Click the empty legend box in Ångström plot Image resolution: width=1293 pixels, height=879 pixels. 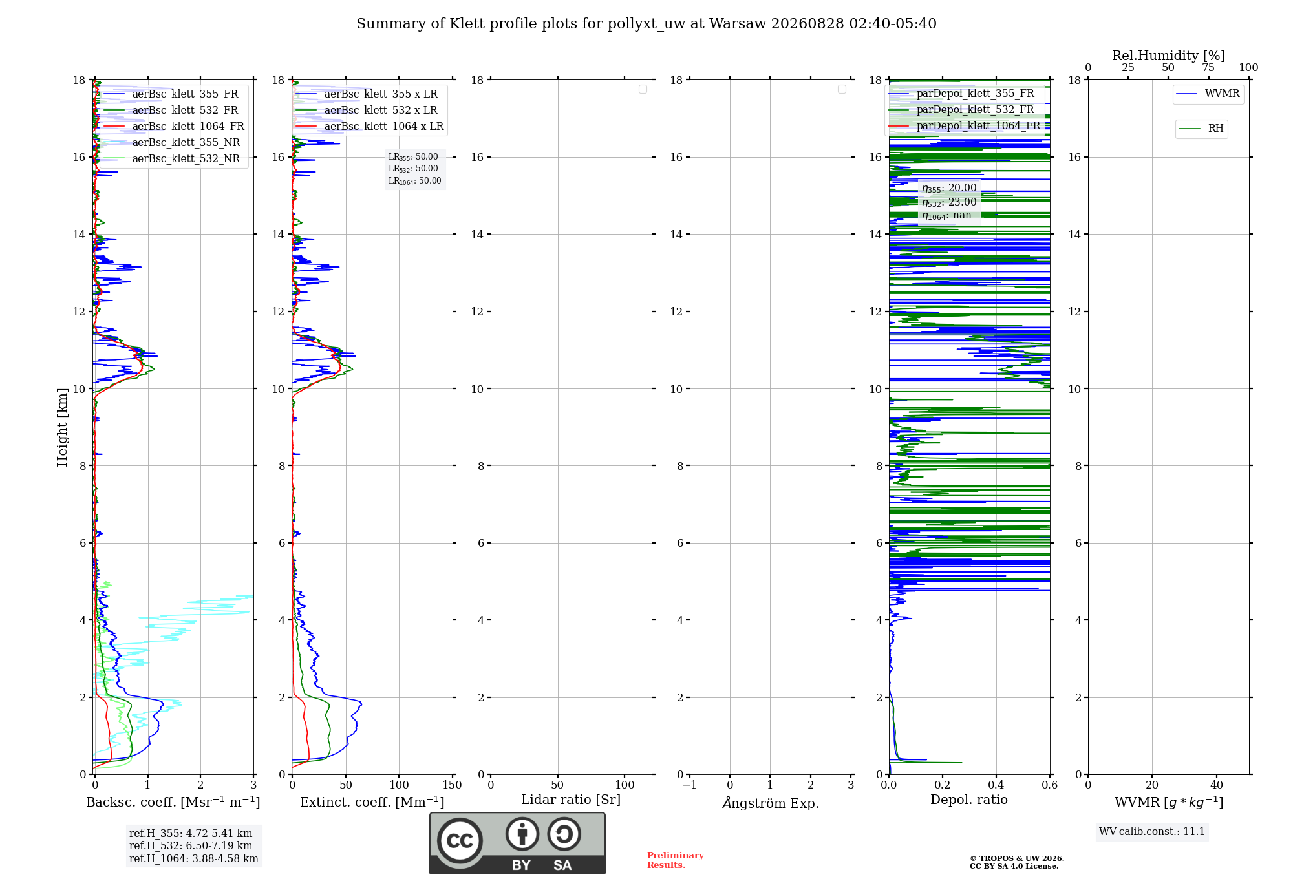click(x=842, y=89)
